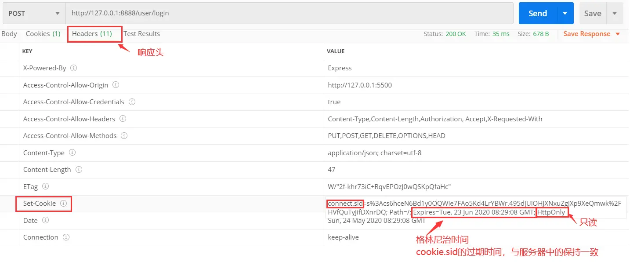
Task: Open the POST method dropdown
Action: (x=34, y=14)
